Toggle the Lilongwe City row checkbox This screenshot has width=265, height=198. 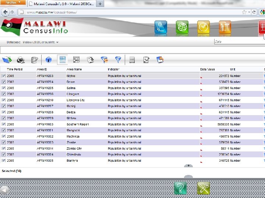click(3, 100)
